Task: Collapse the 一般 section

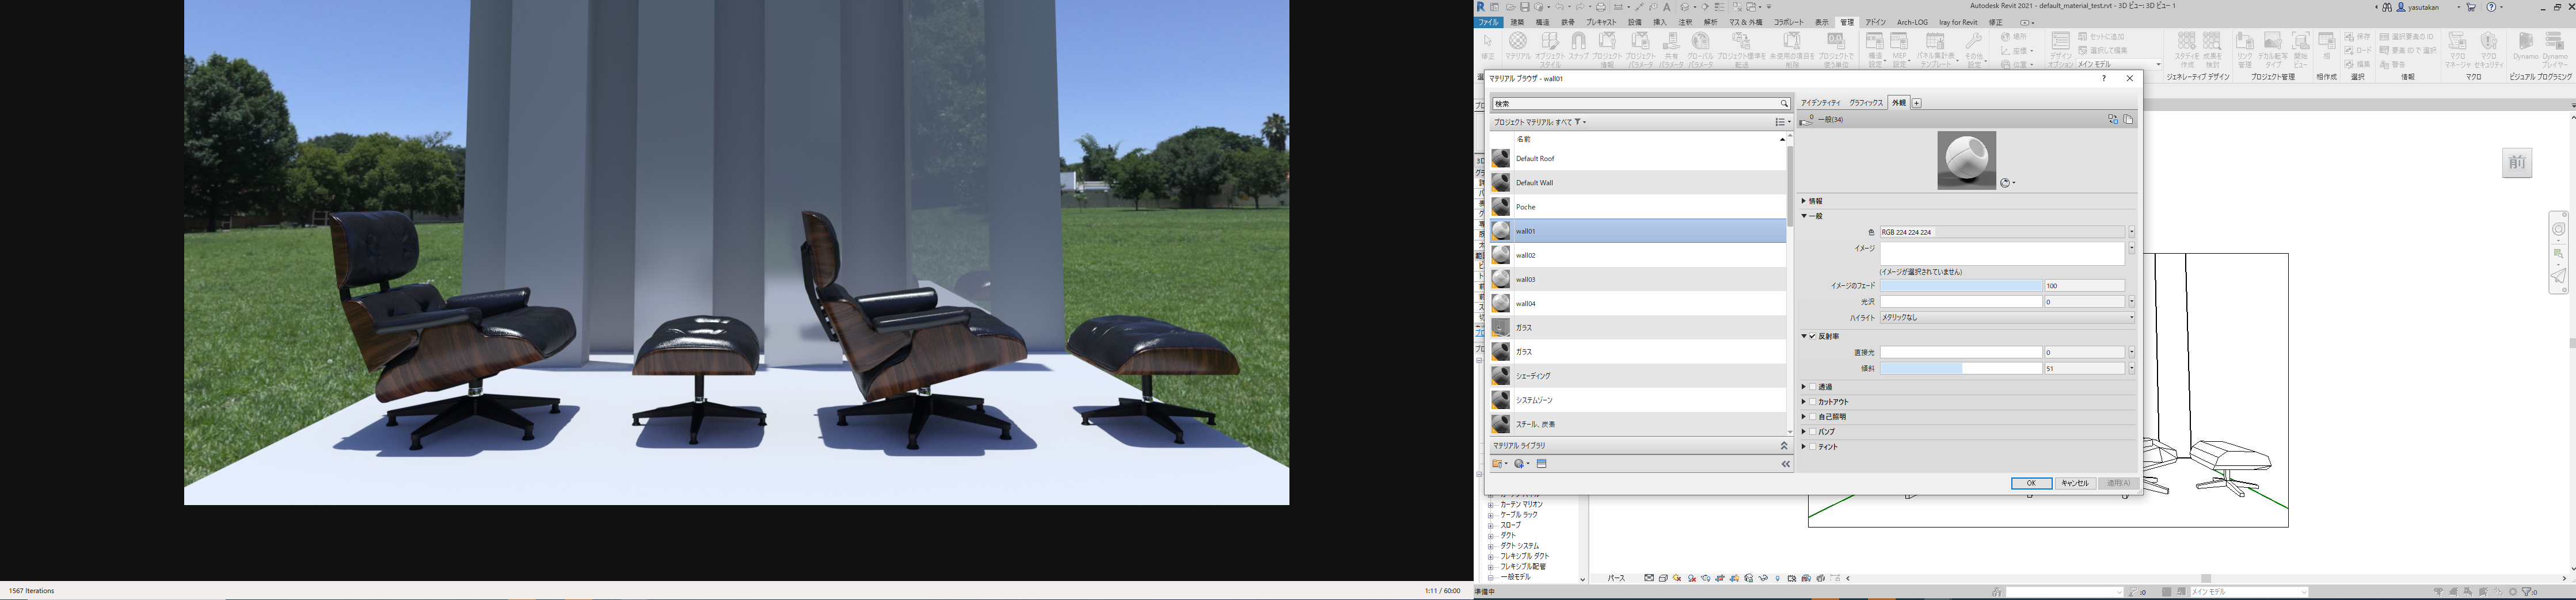Action: click(x=1804, y=216)
